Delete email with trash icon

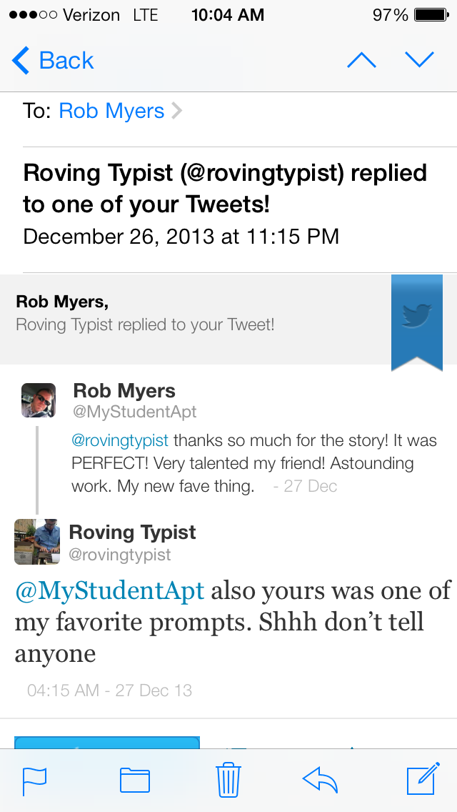click(228, 780)
